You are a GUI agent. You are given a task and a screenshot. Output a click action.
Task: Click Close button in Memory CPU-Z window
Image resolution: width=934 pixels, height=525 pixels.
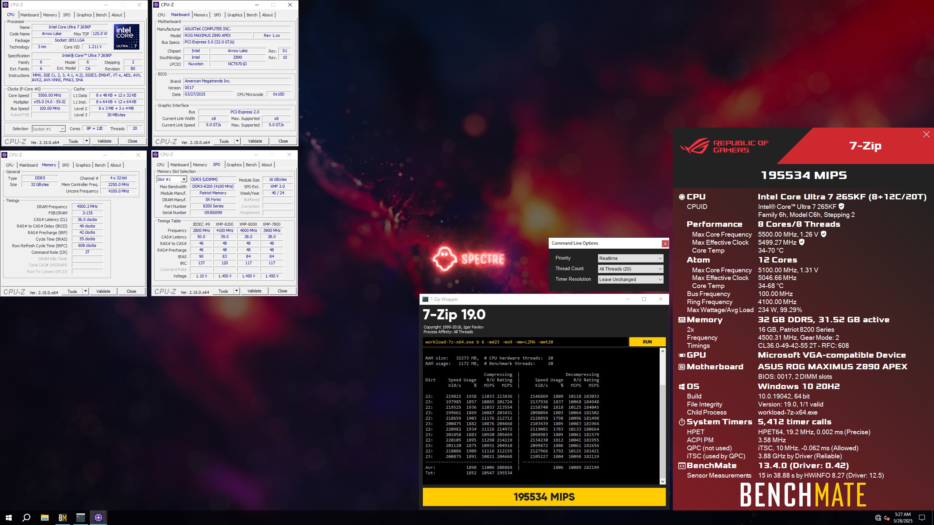point(131,291)
